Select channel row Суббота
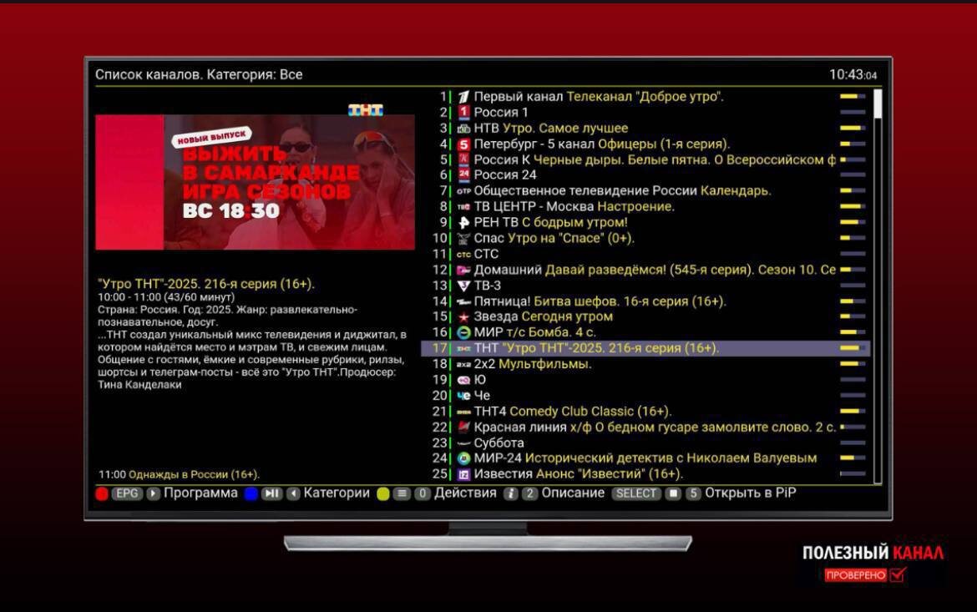977x612 pixels. [646, 443]
